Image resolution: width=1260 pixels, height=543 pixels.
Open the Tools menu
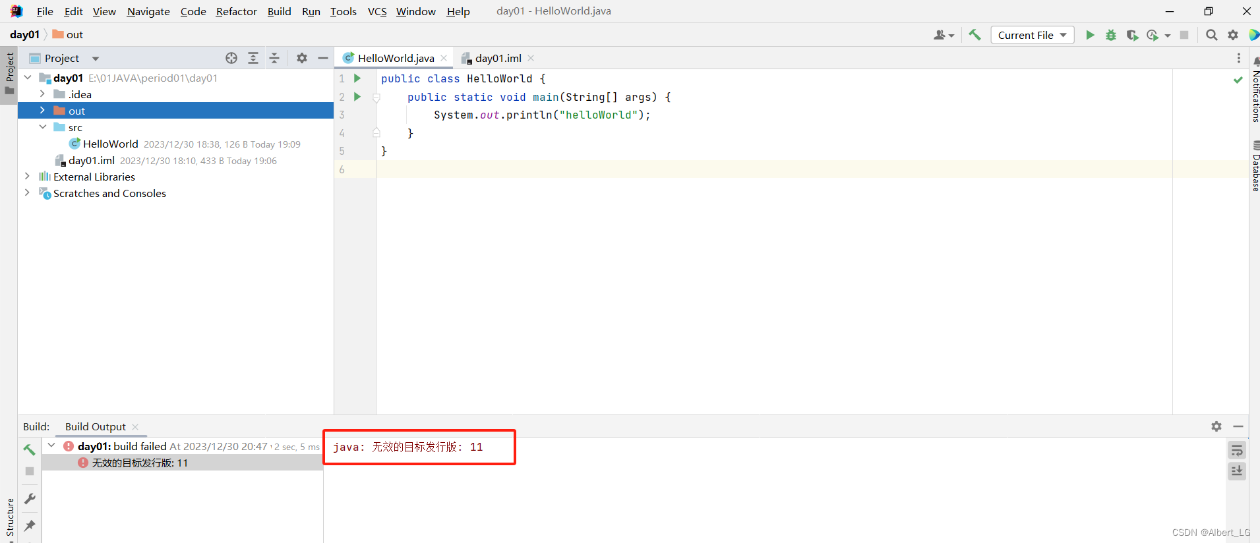click(x=343, y=11)
